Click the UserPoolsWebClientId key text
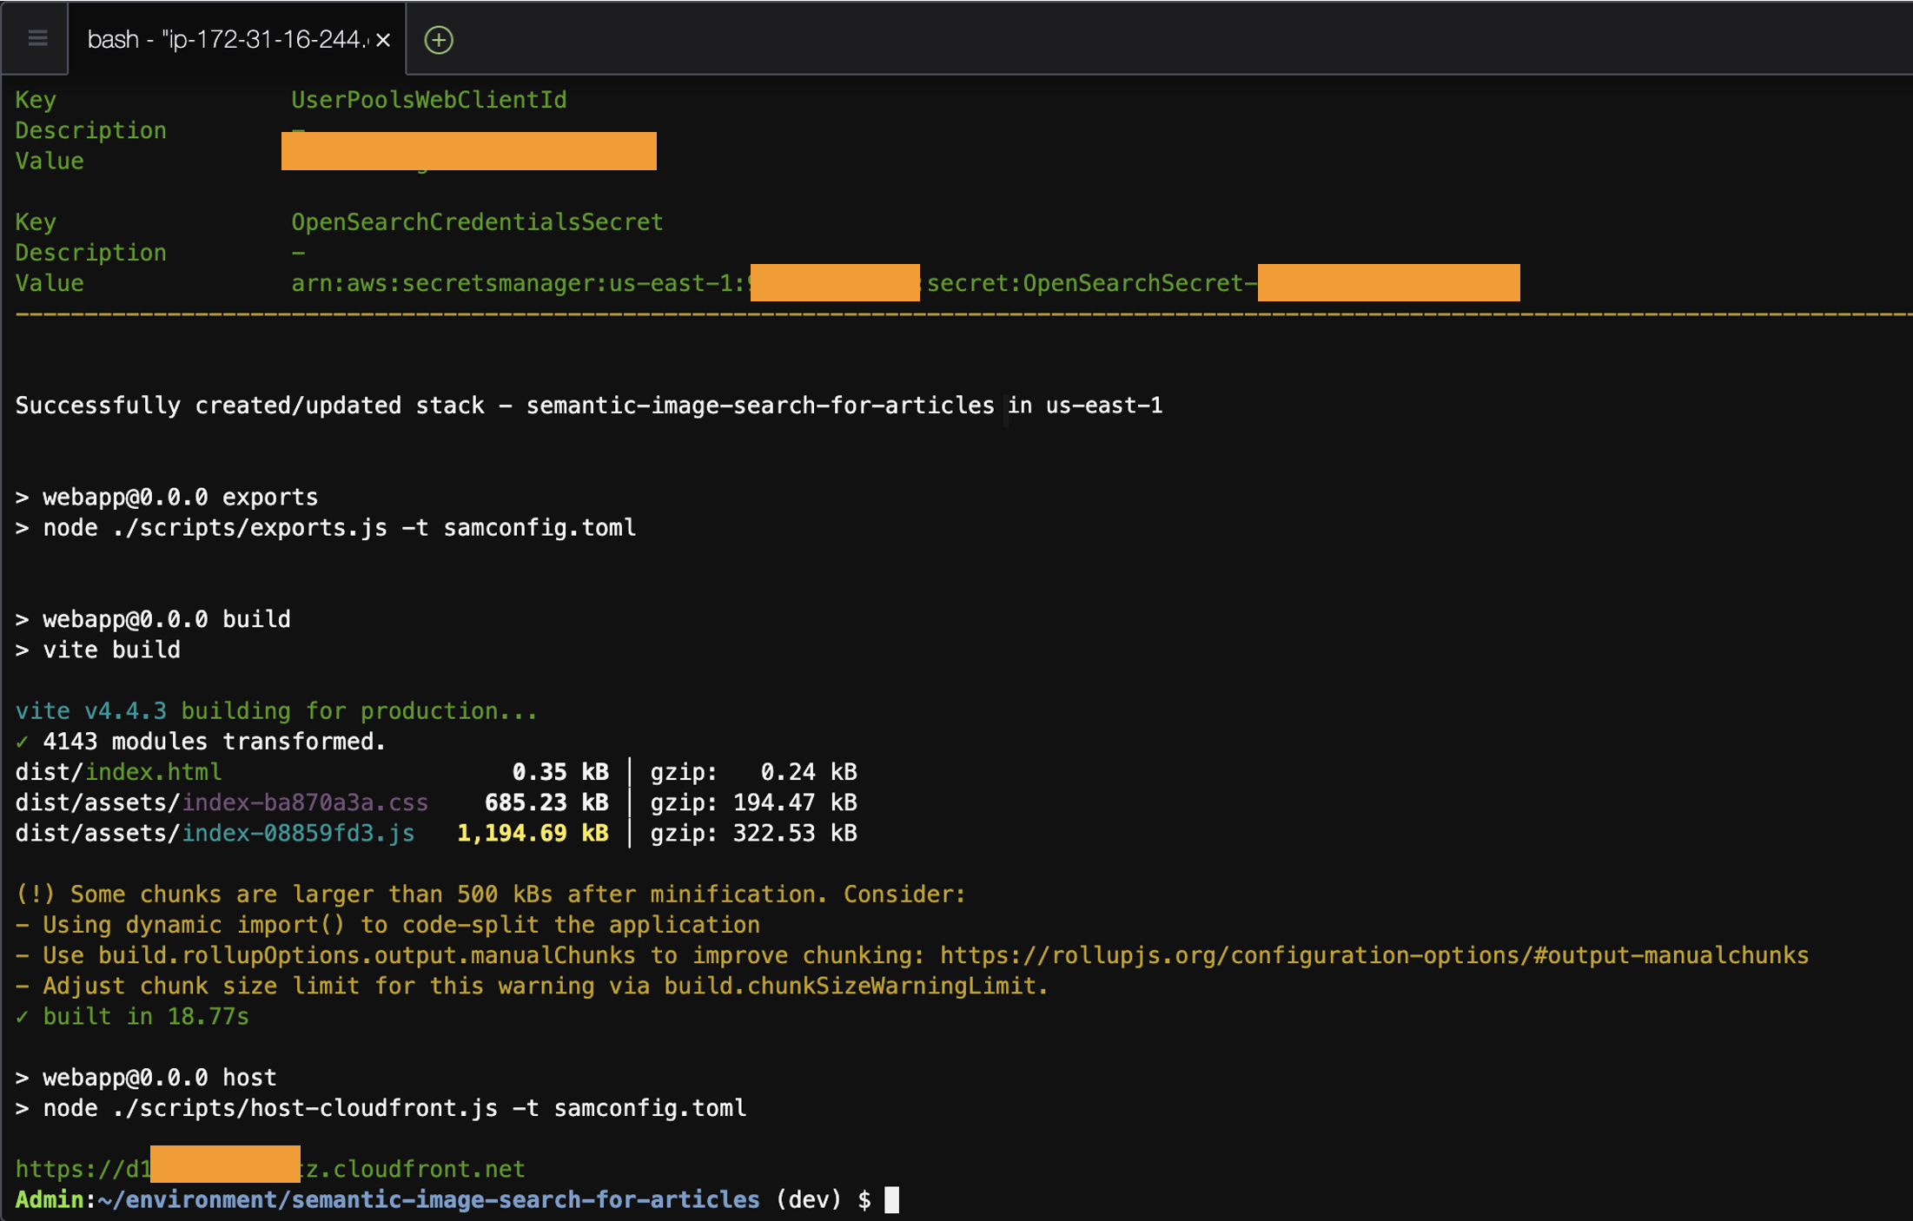 (x=428, y=100)
